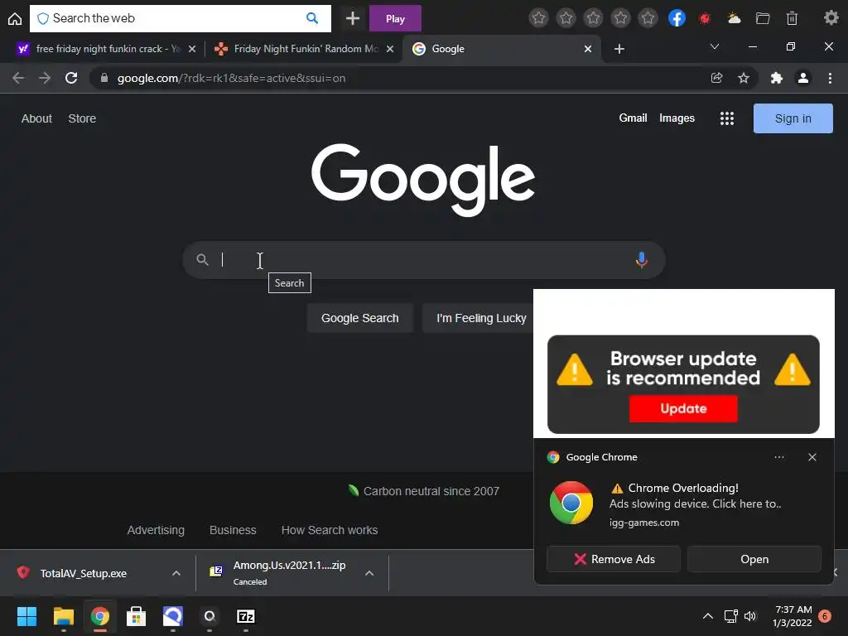Open the profile avatar icon
This screenshot has height=636, width=848.
coord(803,78)
